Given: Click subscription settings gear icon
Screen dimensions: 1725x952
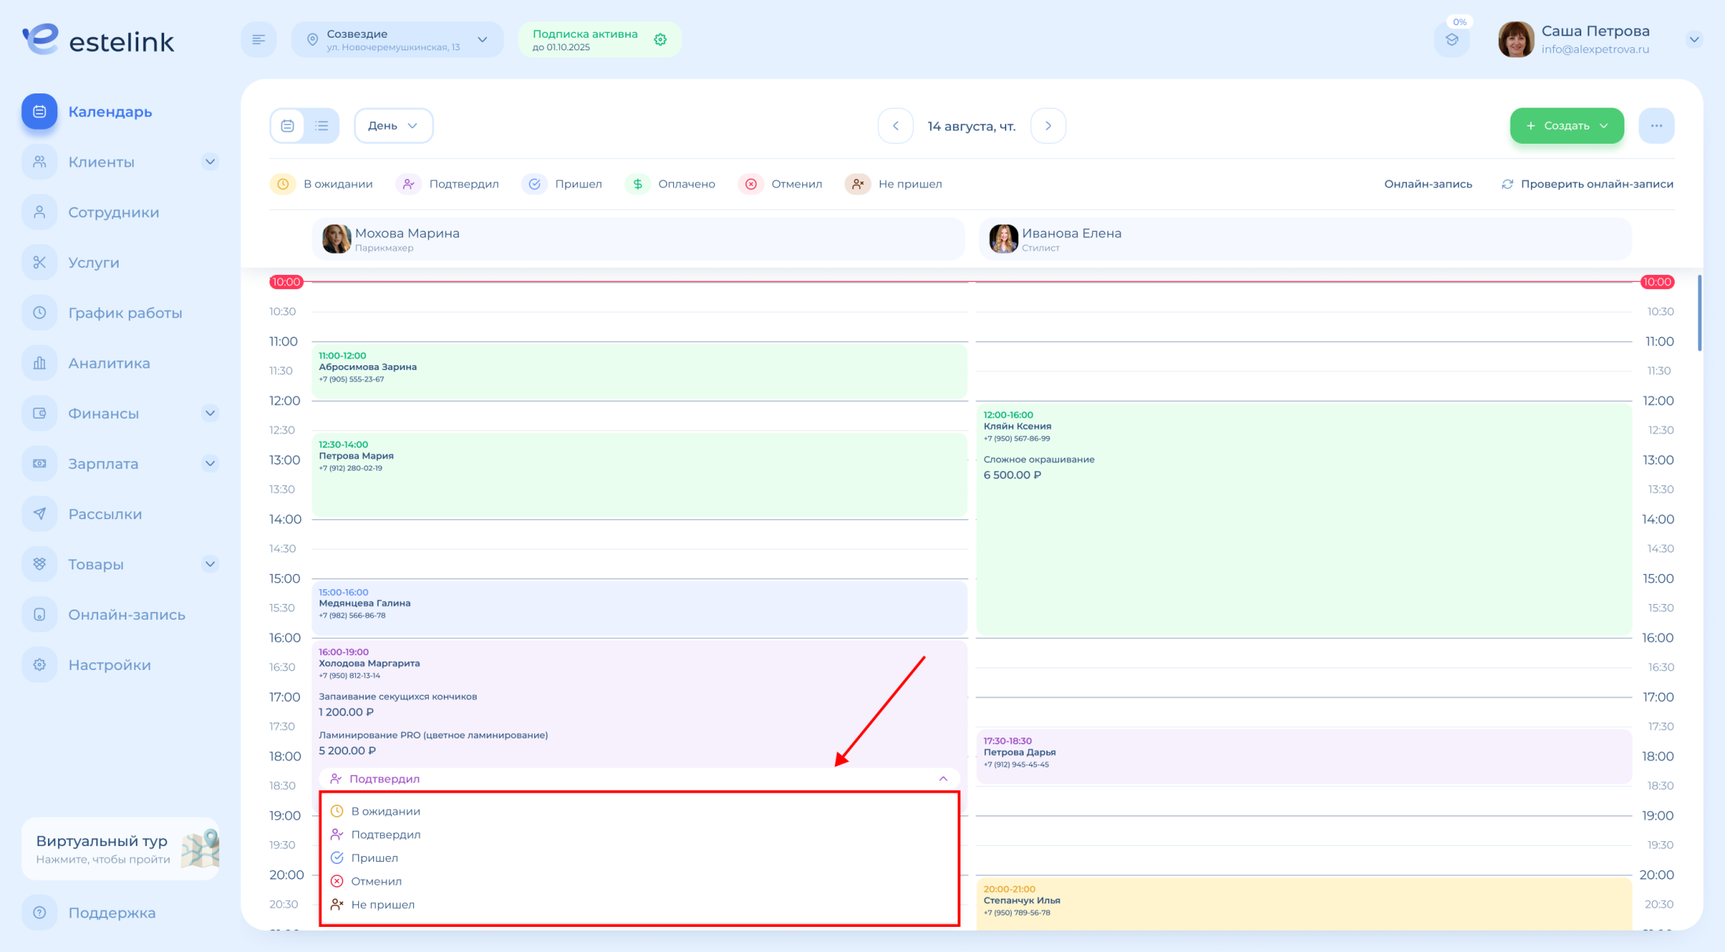Looking at the screenshot, I should (x=661, y=40).
